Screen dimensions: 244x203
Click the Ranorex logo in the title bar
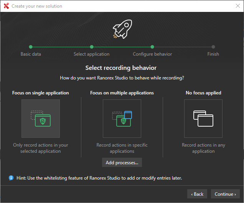pyautogui.click(x=7, y=6)
